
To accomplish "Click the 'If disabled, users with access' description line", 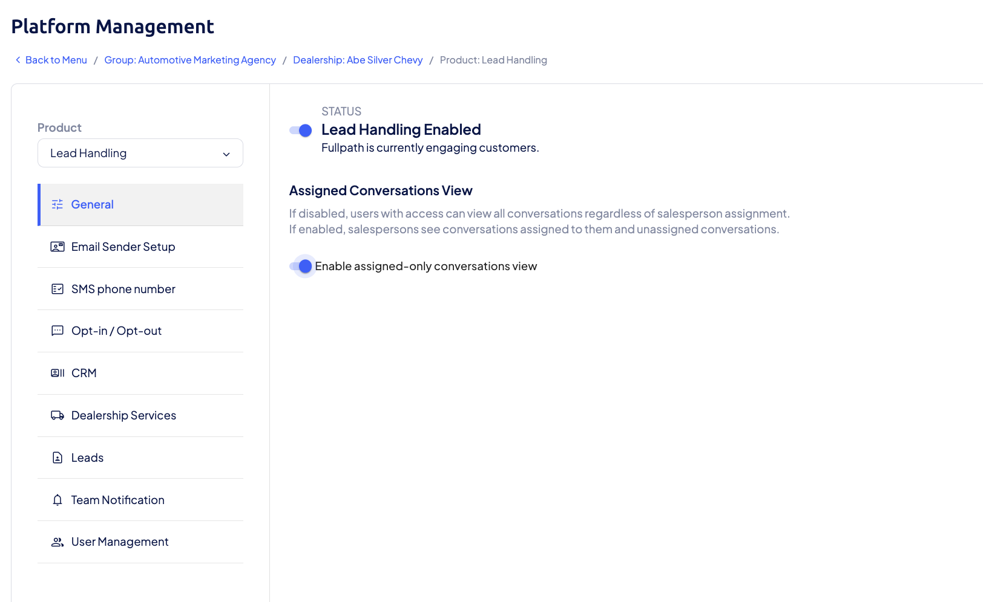I will pyautogui.click(x=539, y=213).
